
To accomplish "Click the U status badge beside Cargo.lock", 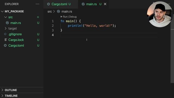I will pos(38,40).
